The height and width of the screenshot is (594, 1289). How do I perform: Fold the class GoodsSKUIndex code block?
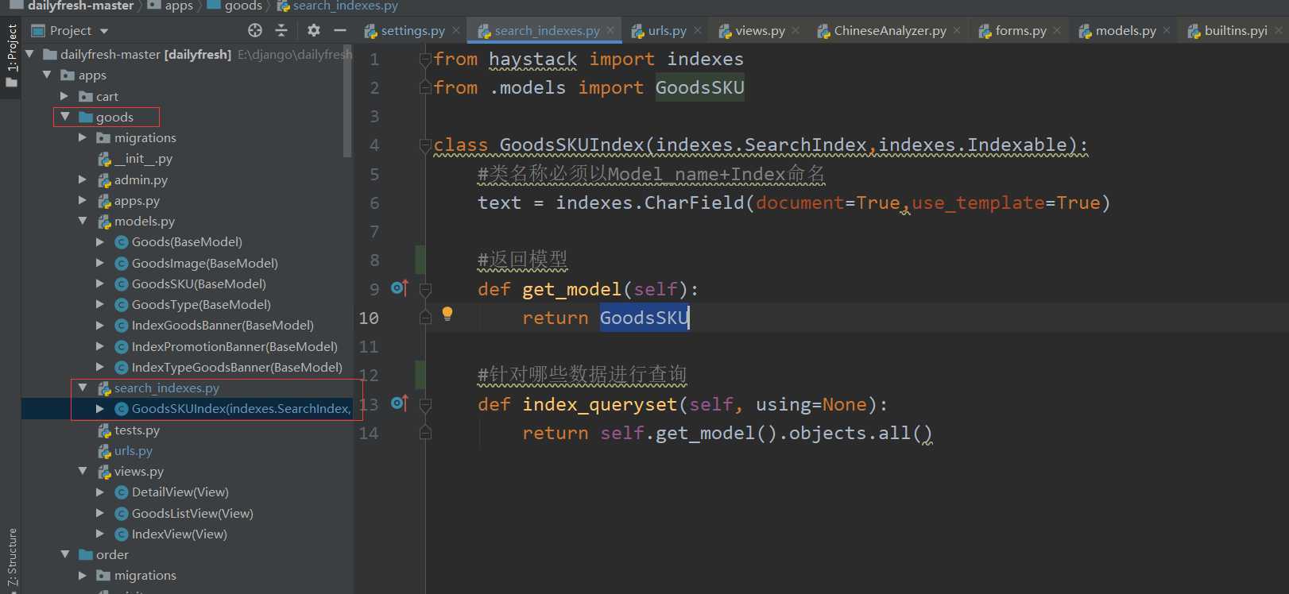tap(425, 145)
